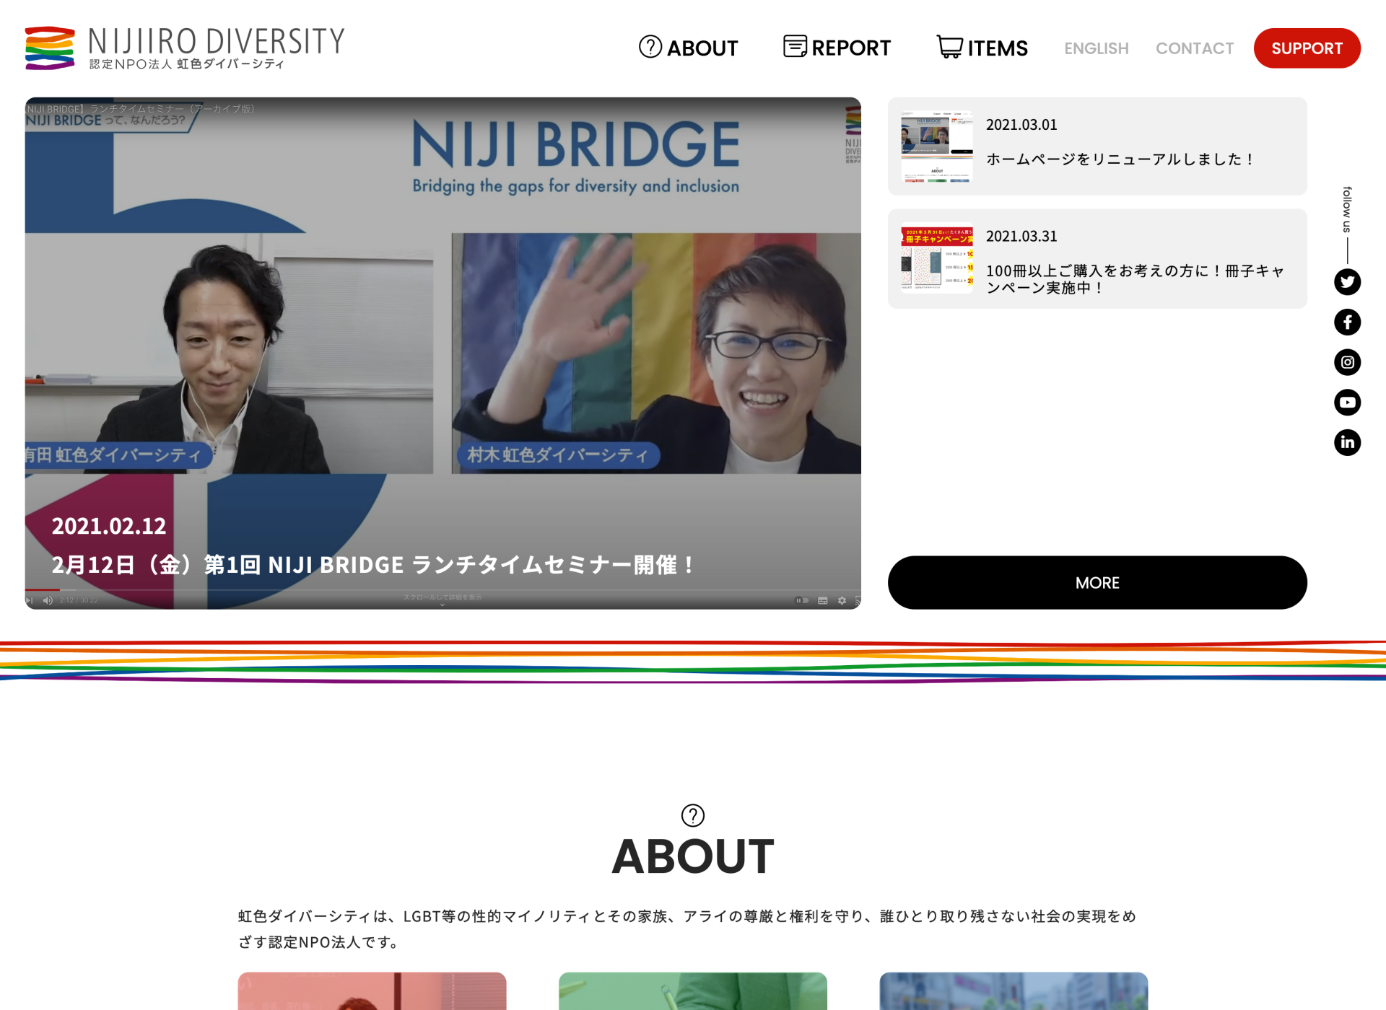Go to the CONTACT page
The image size is (1386, 1010).
click(1194, 48)
